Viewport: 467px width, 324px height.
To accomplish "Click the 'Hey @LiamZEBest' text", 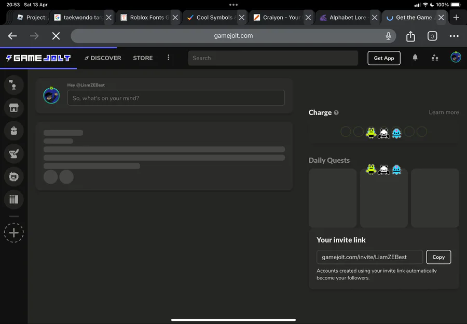I will [x=86, y=85].
